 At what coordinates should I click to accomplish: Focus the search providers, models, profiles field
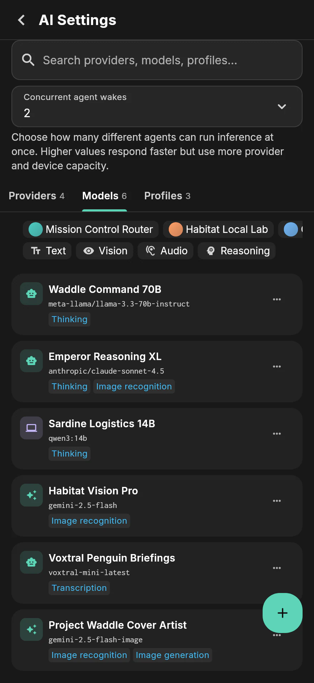[x=157, y=60]
